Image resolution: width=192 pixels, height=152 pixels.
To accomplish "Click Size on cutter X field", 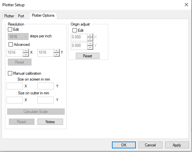I will [x=15, y=100].
